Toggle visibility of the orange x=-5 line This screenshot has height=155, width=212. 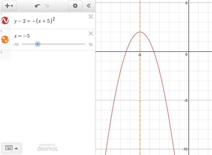coord(5,40)
